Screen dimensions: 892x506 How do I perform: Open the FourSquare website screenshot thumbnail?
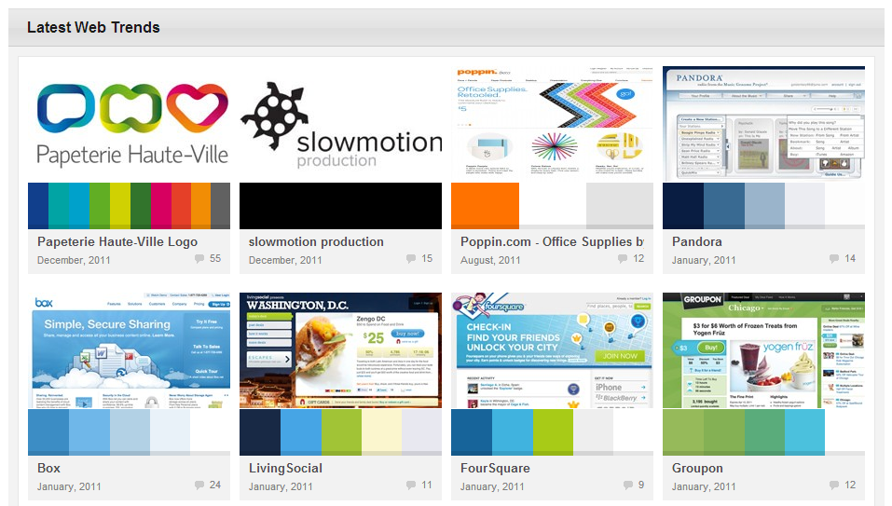[x=552, y=350]
